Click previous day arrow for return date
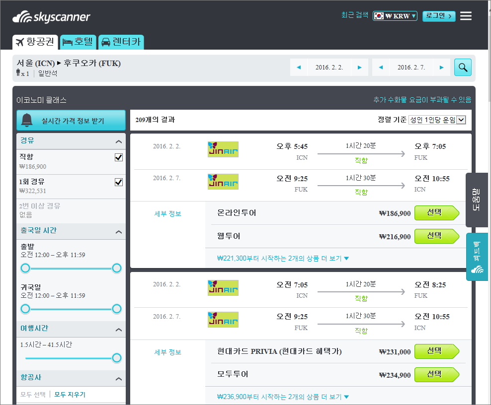 pyautogui.click(x=381, y=67)
